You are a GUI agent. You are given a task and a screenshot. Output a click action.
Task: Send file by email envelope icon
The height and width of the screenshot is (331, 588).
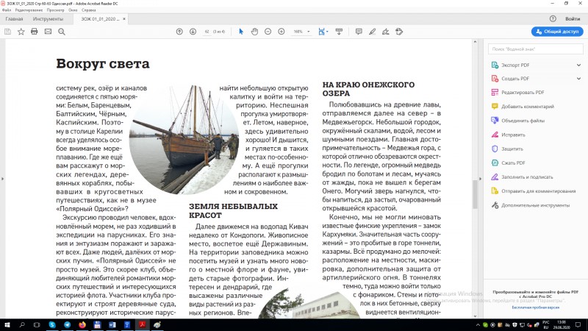[x=48, y=32]
